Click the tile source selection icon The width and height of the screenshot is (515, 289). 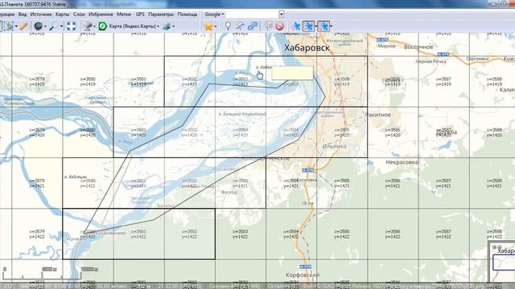pos(88,26)
